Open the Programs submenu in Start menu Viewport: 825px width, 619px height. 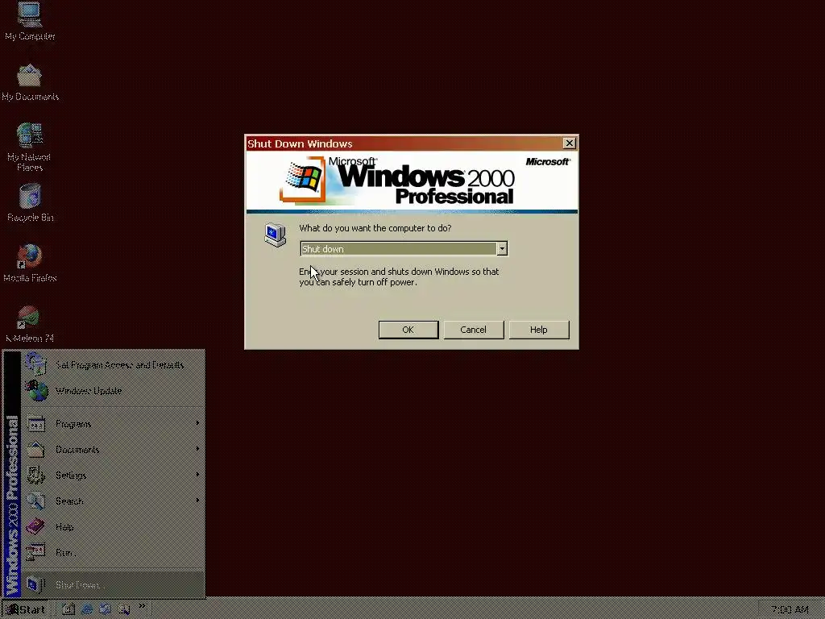[x=113, y=423]
